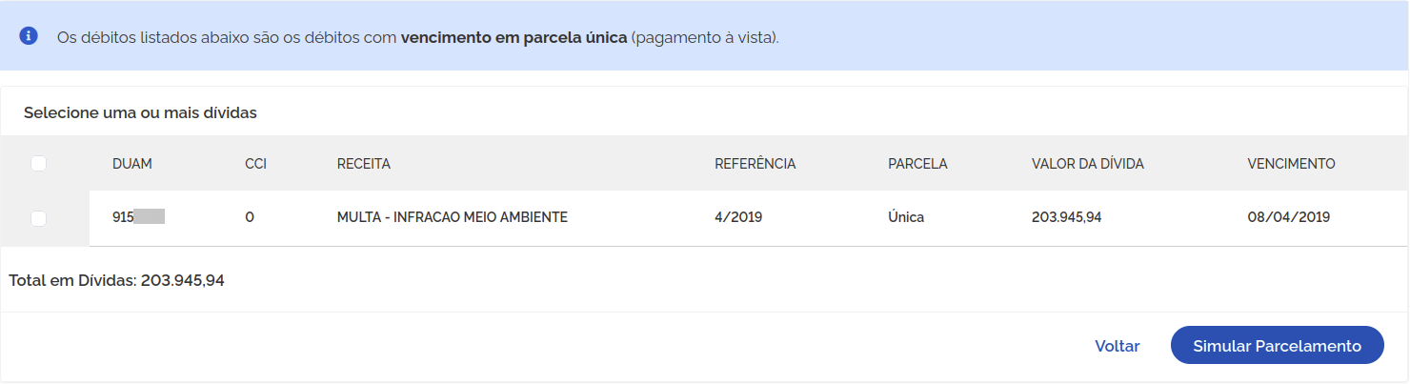Click the 203.945,94 debt value in the row
The width and height of the screenshot is (1410, 384).
(x=1066, y=217)
